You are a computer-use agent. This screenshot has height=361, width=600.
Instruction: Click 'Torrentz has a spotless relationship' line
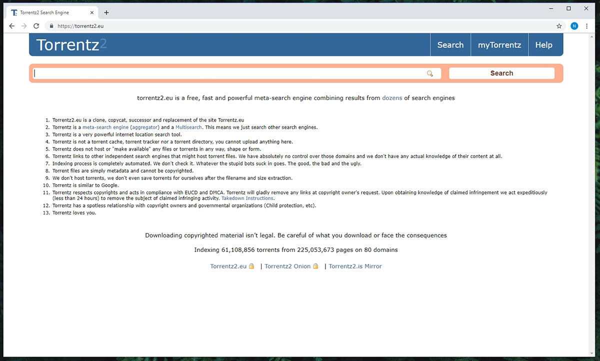184,205
